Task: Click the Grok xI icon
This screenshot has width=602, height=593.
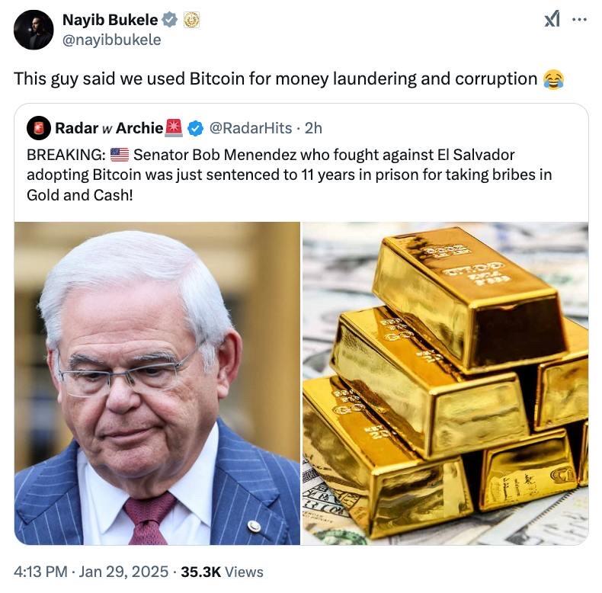Action: (x=552, y=19)
